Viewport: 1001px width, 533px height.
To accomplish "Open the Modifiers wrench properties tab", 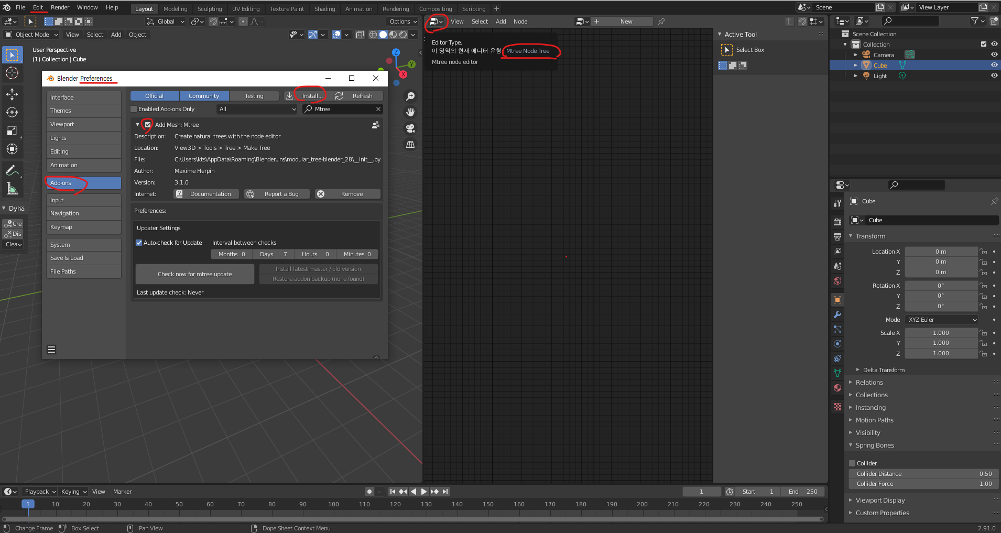I will point(837,314).
